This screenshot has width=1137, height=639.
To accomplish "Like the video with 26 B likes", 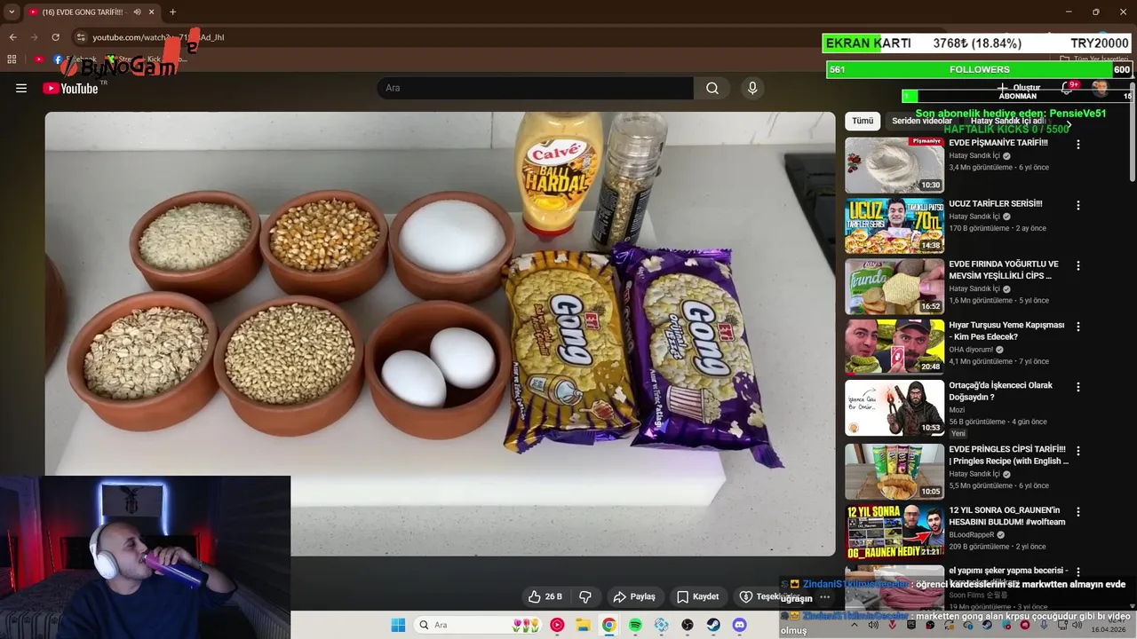I will click(x=545, y=596).
